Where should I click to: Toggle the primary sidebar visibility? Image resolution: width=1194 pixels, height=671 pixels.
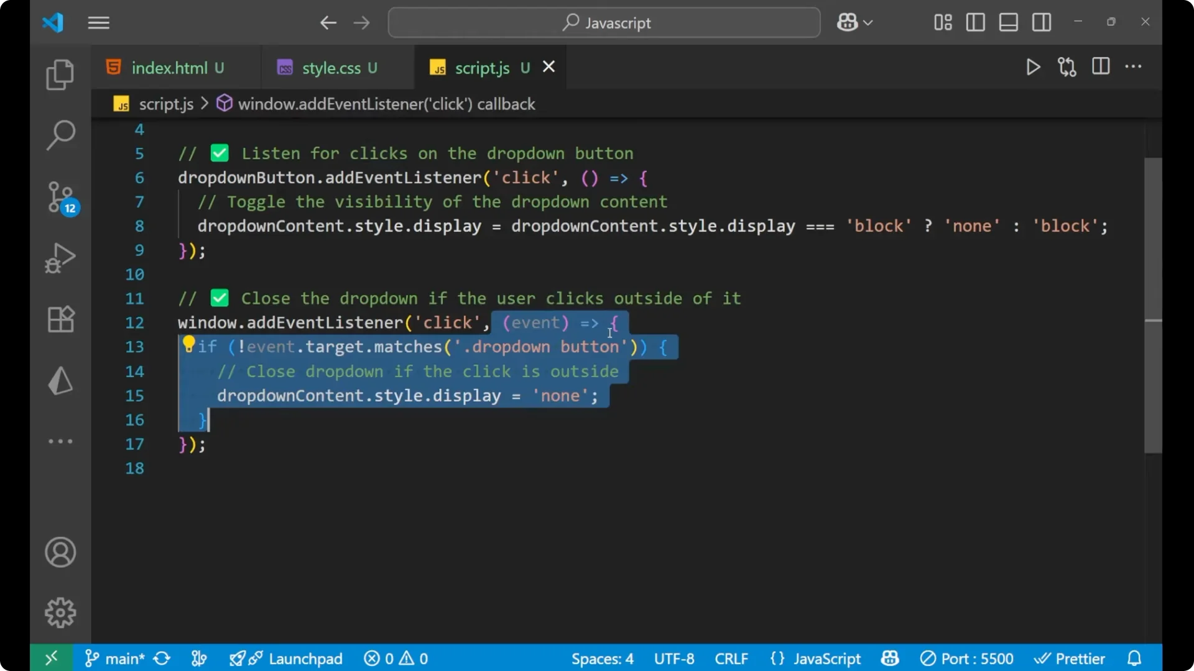(x=974, y=22)
